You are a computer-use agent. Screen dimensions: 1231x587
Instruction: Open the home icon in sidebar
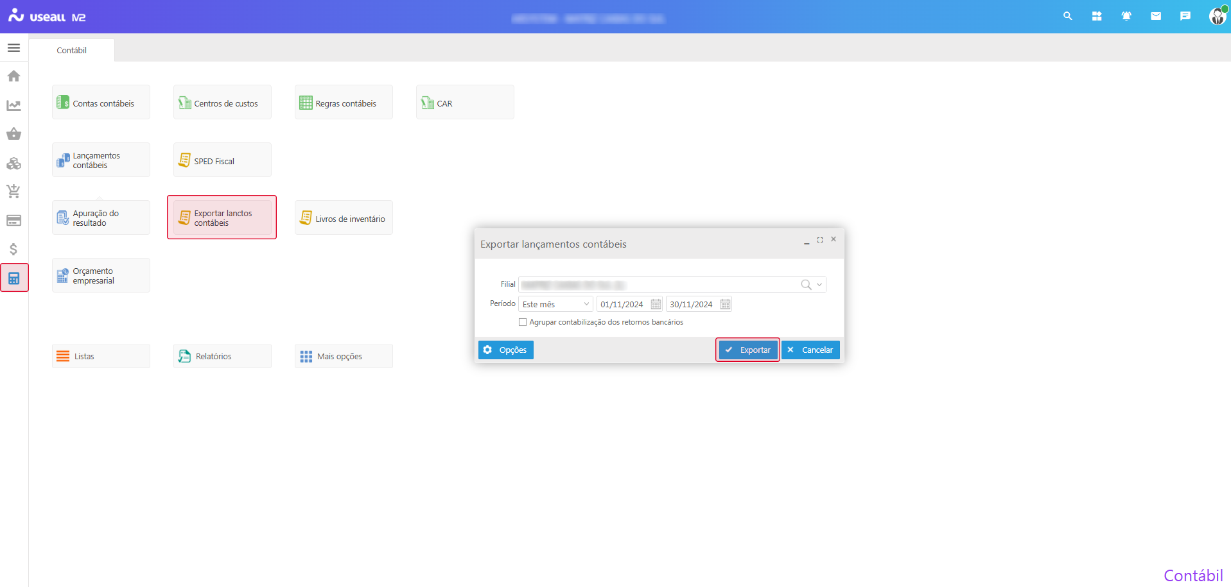point(13,76)
